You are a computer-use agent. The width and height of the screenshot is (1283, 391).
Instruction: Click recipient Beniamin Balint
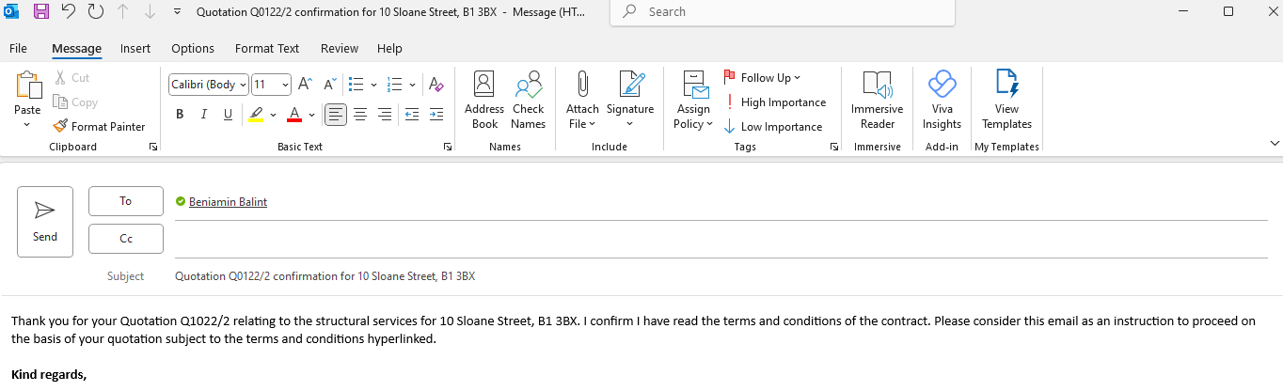pos(228,201)
